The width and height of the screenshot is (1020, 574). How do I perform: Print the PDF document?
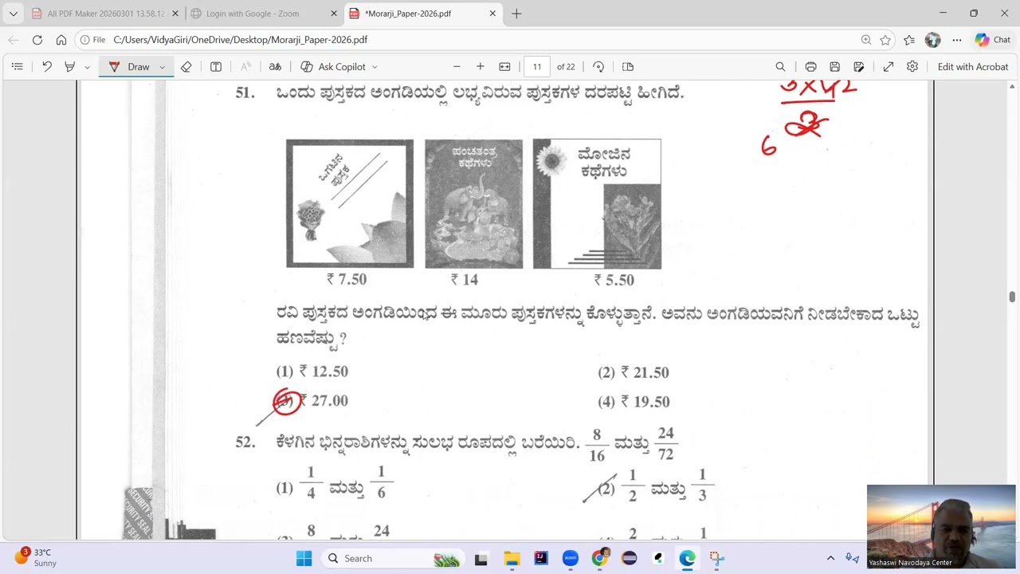point(810,67)
